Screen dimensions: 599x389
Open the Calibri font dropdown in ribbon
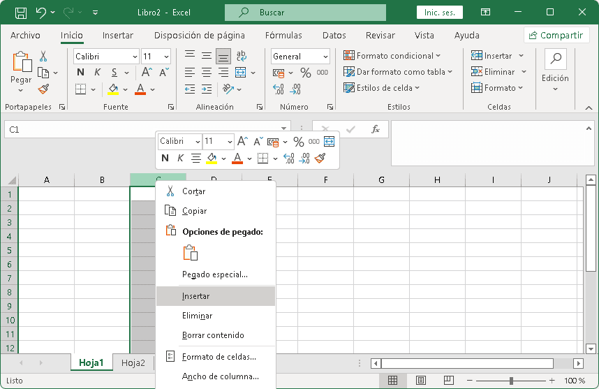point(135,57)
